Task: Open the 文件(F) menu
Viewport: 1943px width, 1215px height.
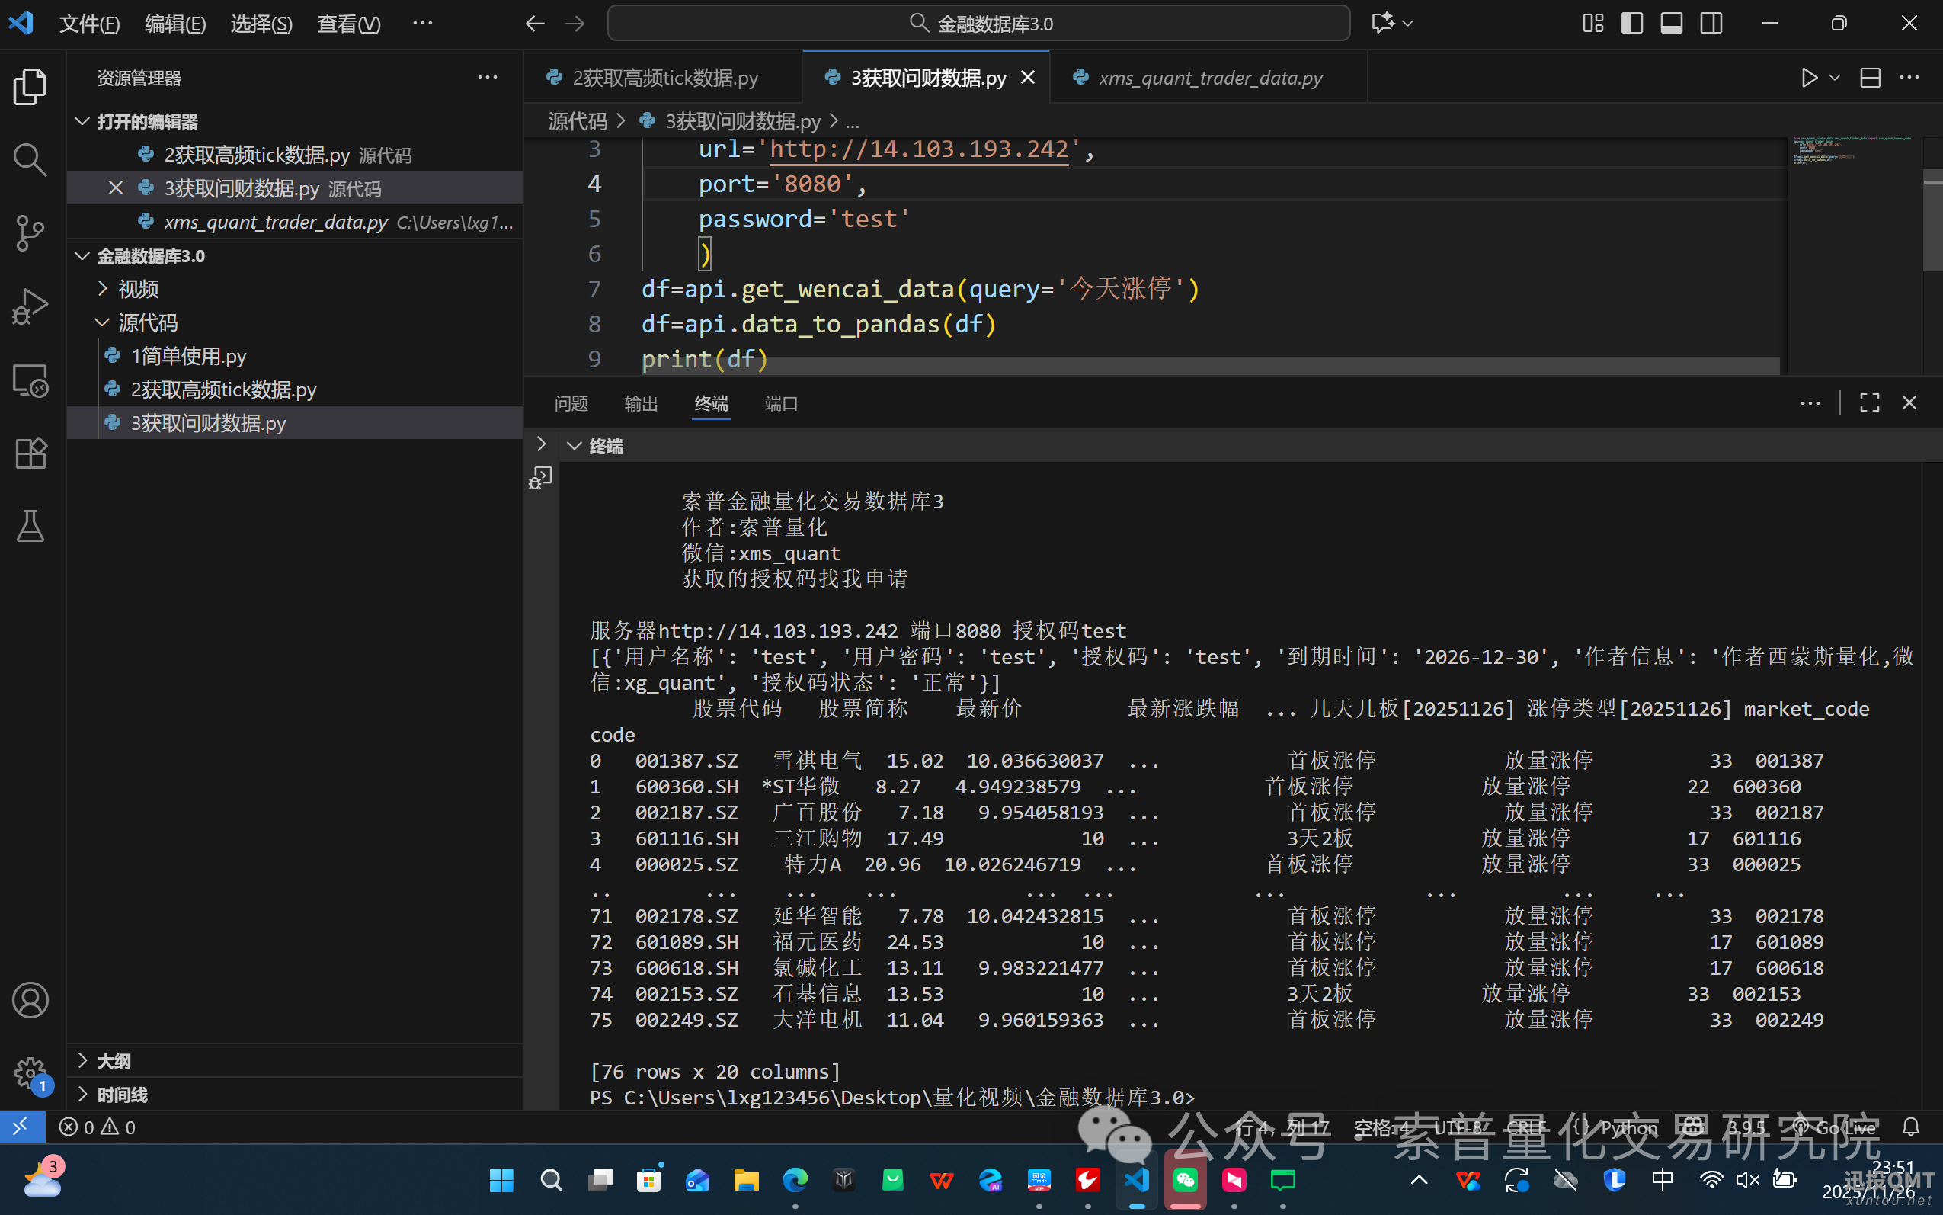Action: pyautogui.click(x=89, y=24)
